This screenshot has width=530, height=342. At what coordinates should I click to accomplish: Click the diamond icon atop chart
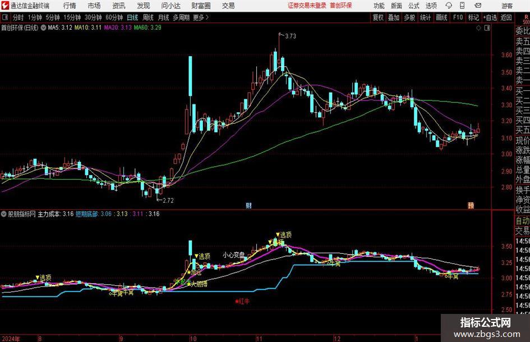[478, 28]
